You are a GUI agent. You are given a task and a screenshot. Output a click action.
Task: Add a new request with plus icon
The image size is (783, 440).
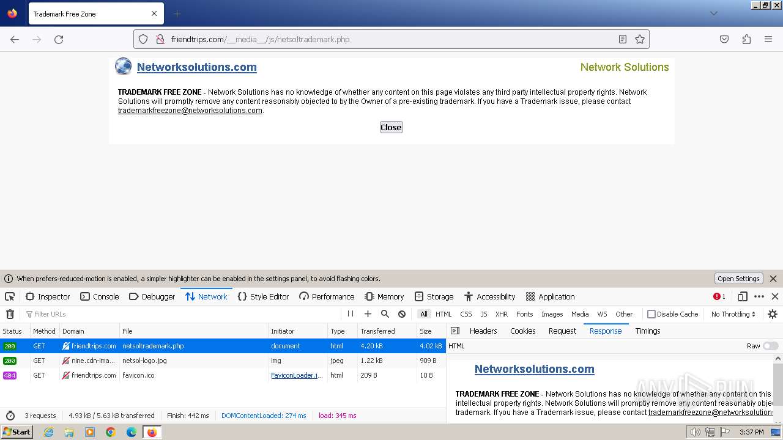[368, 314]
